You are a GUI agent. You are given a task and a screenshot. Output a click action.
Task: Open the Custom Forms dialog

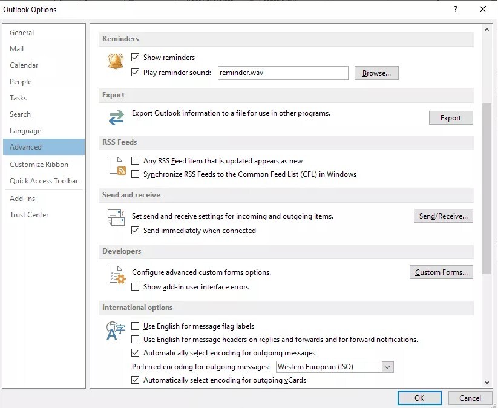pyautogui.click(x=441, y=272)
